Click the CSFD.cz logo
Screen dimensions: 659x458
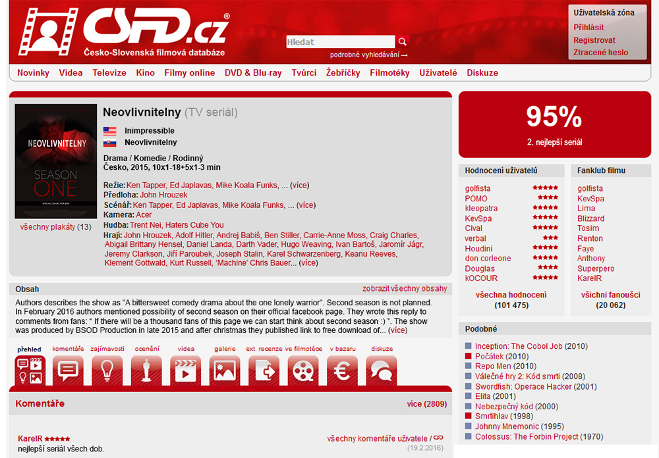(124, 32)
